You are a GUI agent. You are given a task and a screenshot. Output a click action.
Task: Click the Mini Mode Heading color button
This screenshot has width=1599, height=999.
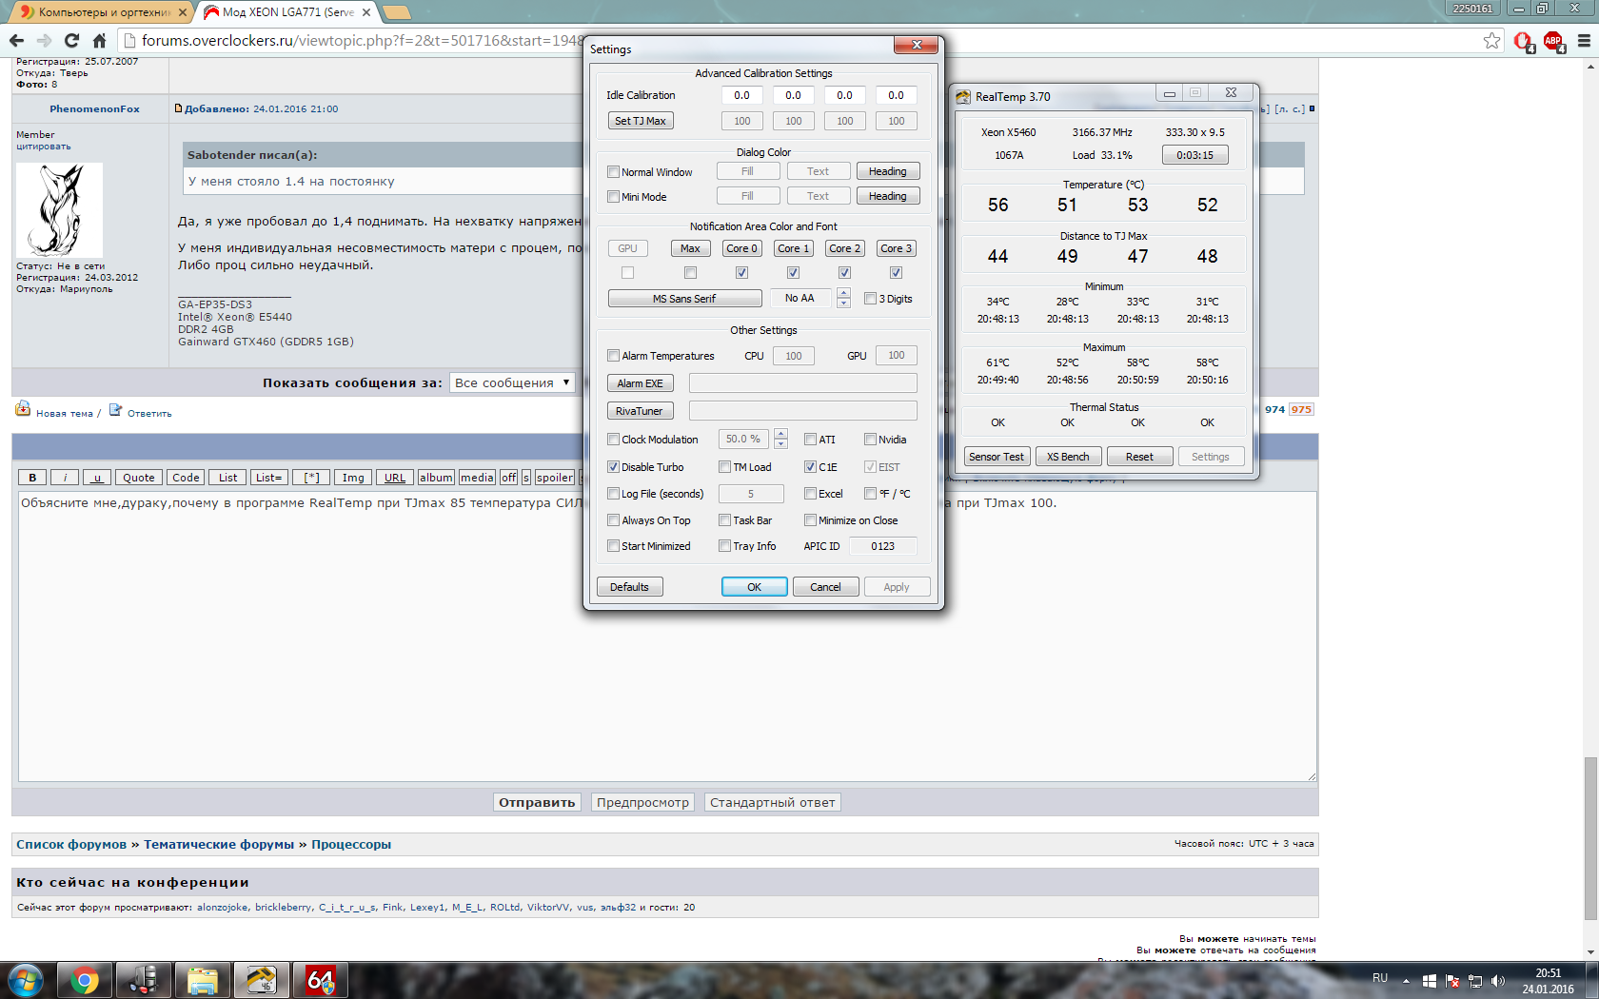[x=888, y=196]
